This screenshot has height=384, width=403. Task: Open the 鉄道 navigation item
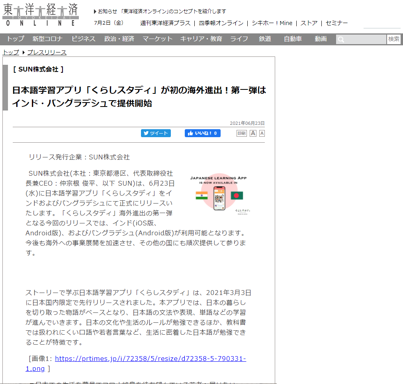click(265, 39)
